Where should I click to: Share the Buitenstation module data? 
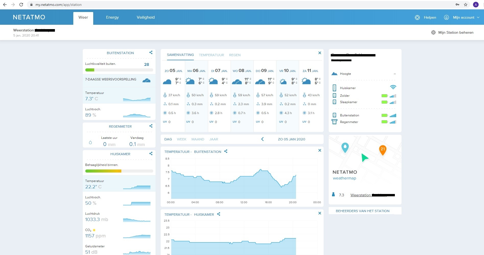[151, 53]
